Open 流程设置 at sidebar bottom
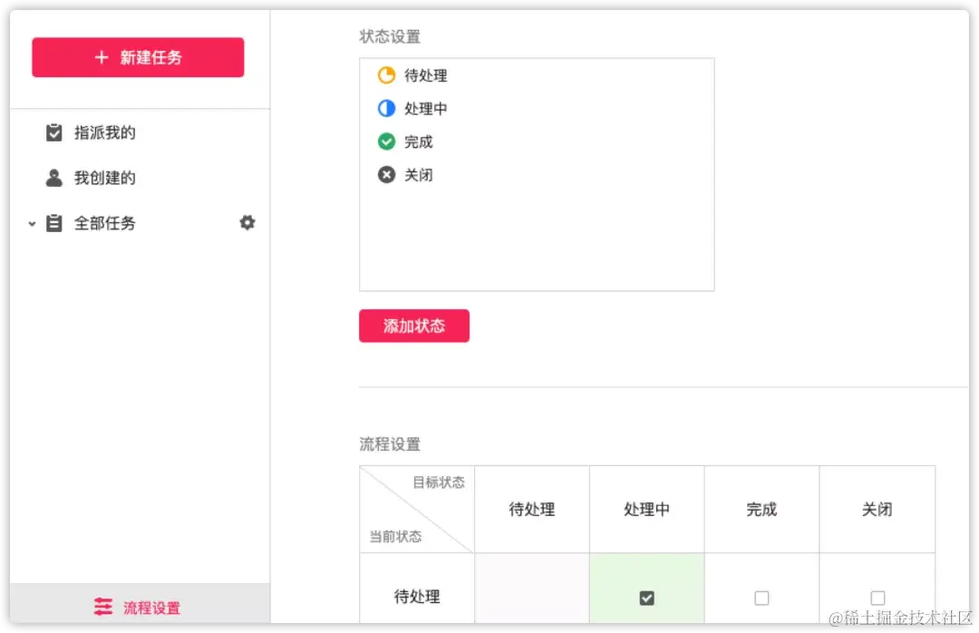 pos(150,608)
